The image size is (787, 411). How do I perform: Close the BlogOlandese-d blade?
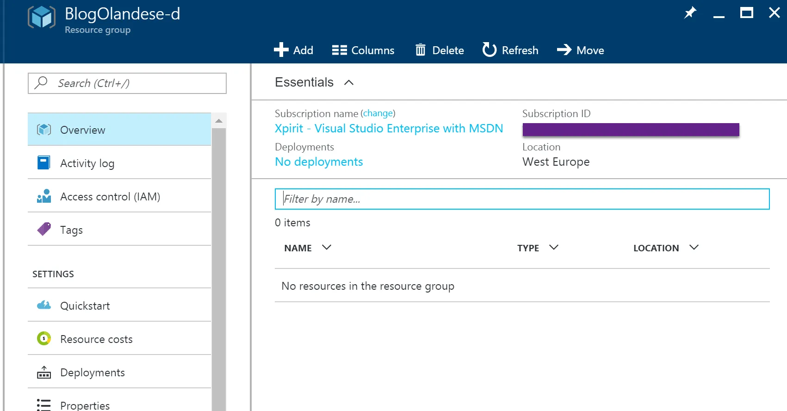pos(774,12)
